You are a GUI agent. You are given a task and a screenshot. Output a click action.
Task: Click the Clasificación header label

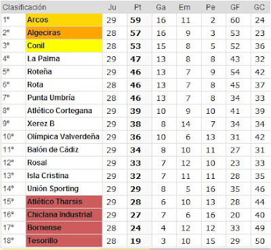click(x=24, y=7)
